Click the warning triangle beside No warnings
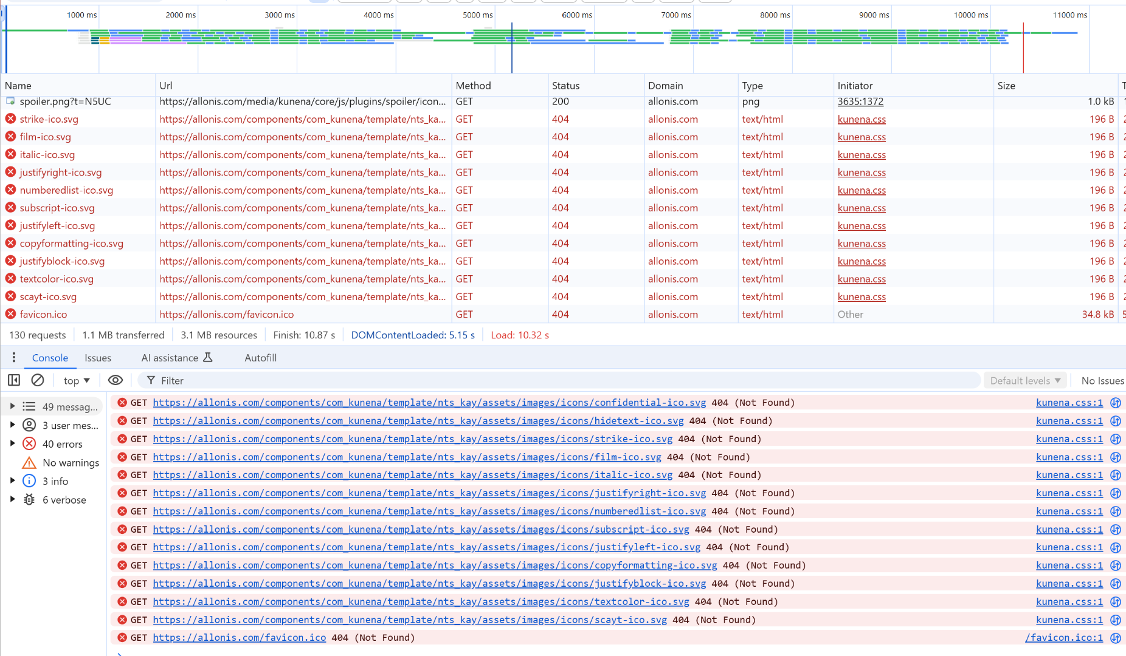Image resolution: width=1126 pixels, height=656 pixels. 29,463
